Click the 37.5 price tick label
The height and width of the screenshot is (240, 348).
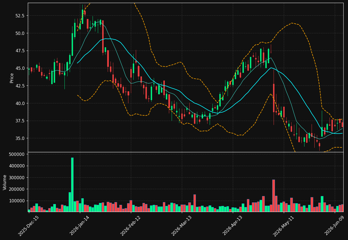20,121
